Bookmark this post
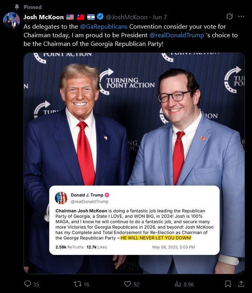Screen dimensions: 252x293 pyautogui.click(x=228, y=284)
